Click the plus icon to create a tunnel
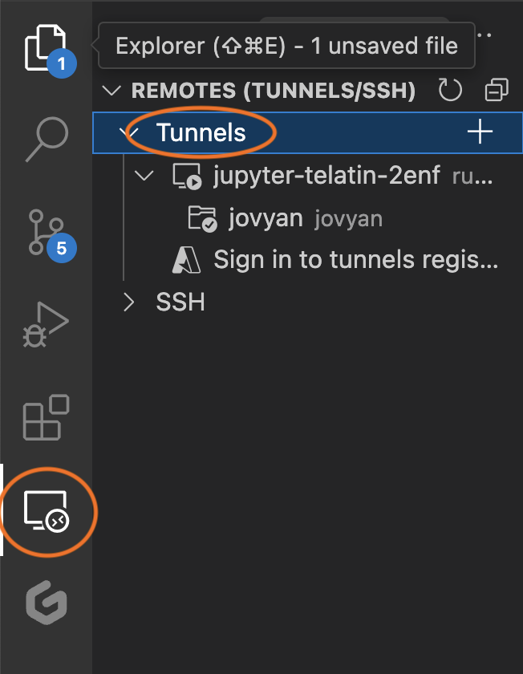Image resolution: width=523 pixels, height=674 pixels. point(480,132)
